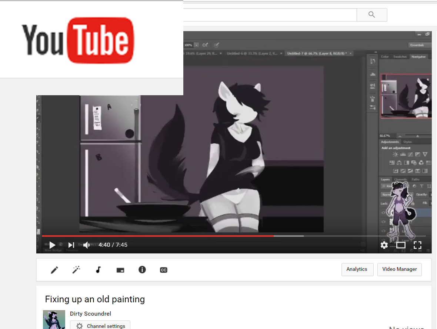437x329 pixels.
Task: Open the Cards info icon
Action: (x=142, y=270)
